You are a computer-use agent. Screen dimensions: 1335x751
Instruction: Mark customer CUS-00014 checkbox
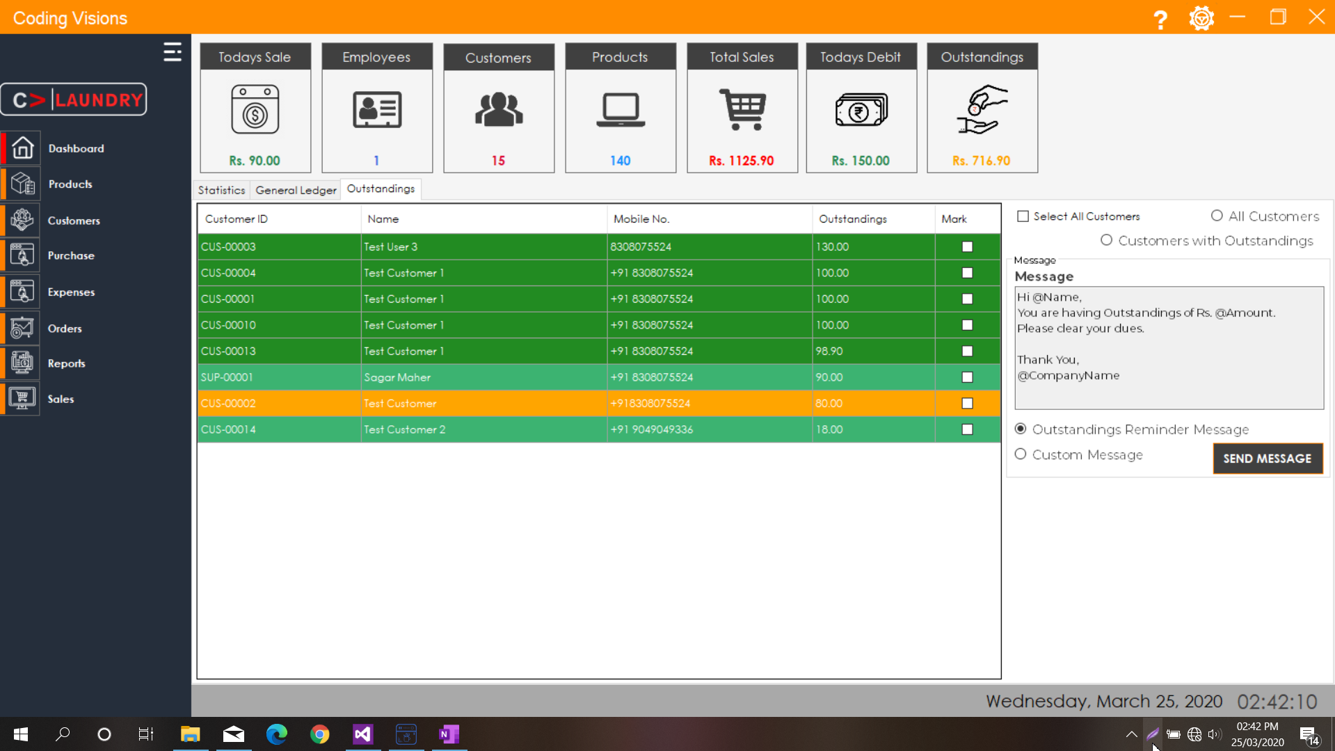[x=967, y=429]
